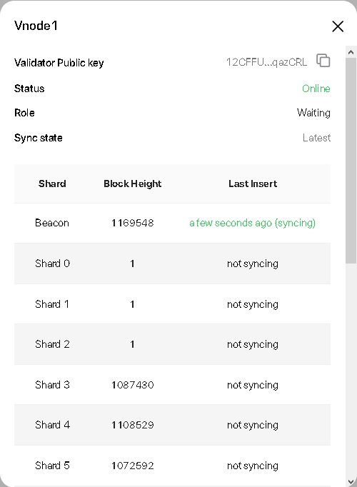
Task: Click the Online status text
Action: (x=316, y=89)
